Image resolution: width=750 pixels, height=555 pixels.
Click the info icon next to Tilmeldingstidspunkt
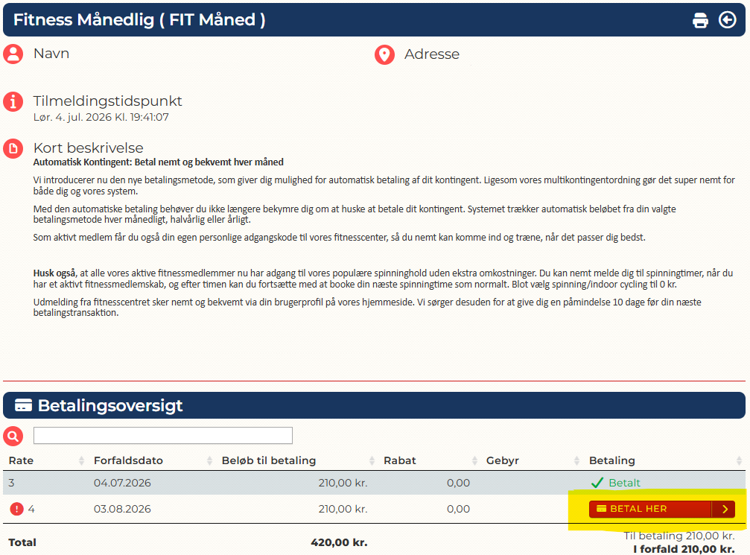click(x=13, y=101)
